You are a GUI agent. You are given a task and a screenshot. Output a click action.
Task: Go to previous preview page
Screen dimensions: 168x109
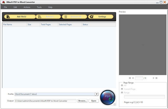pyautogui.click(x=133, y=78)
